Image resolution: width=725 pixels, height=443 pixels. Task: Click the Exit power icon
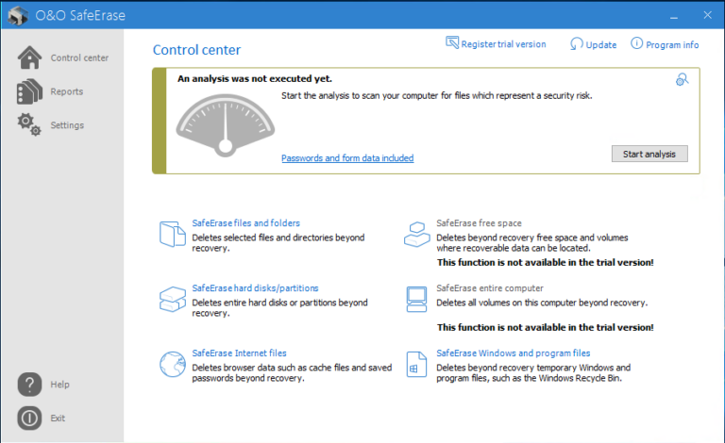tap(29, 418)
